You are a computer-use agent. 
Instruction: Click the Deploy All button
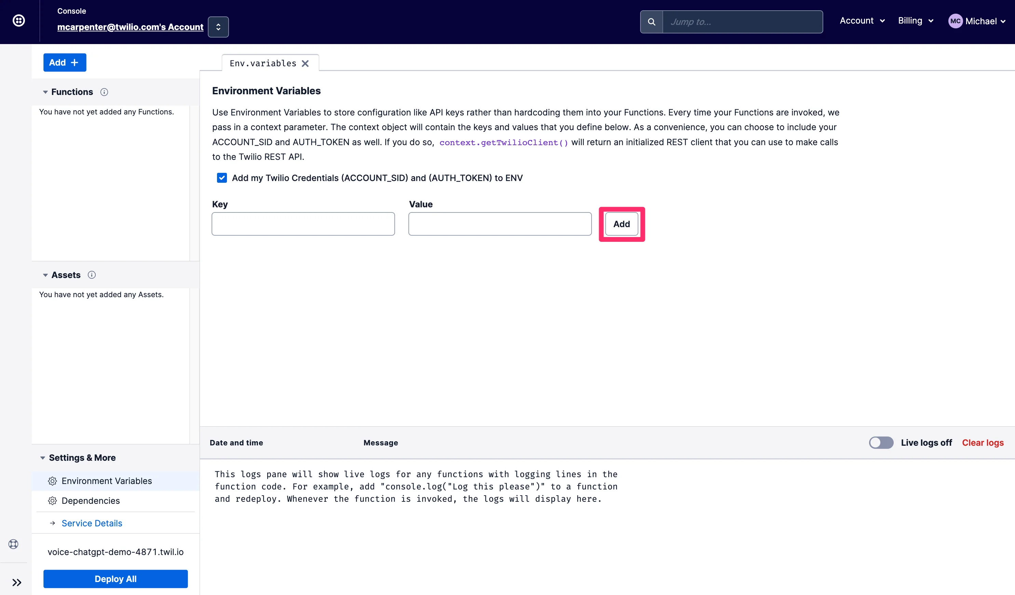point(116,579)
